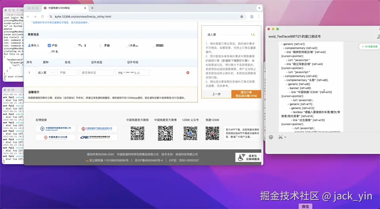Open the China Railway property insurance link

[x=97, y=128]
